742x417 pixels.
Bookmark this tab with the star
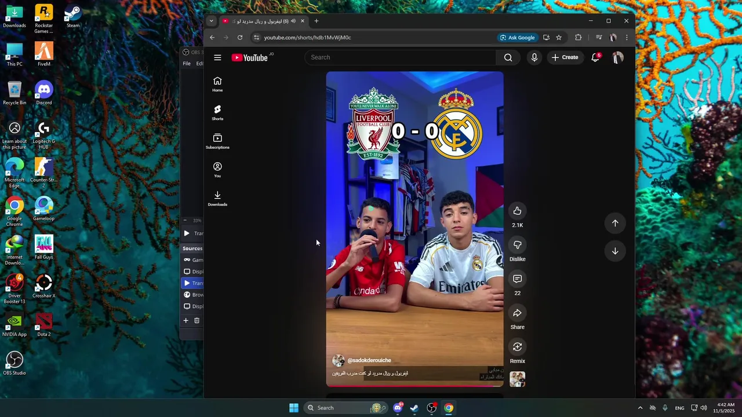[559, 38]
